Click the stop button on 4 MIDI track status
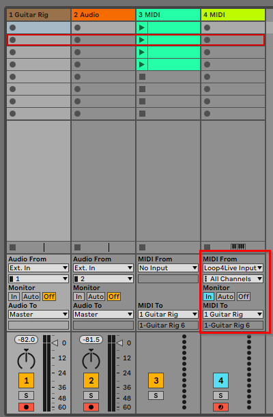 coord(207,247)
